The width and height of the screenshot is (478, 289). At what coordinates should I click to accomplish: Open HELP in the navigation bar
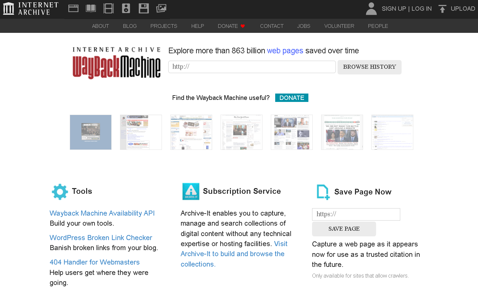(x=197, y=26)
